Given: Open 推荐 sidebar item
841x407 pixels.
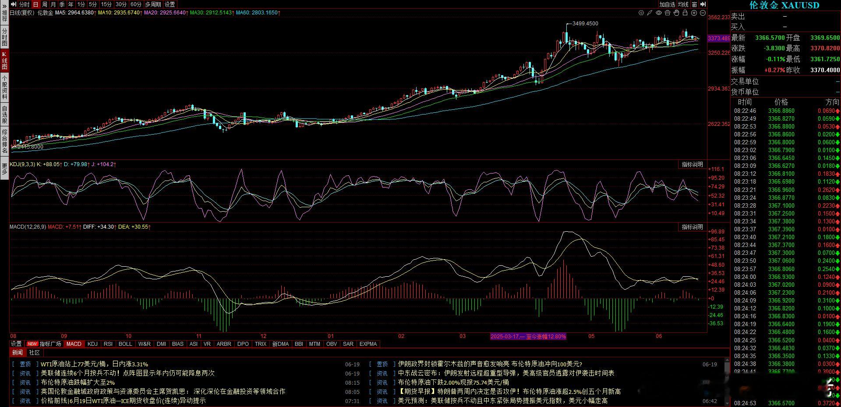Looking at the screenshot, I should (4, 16).
